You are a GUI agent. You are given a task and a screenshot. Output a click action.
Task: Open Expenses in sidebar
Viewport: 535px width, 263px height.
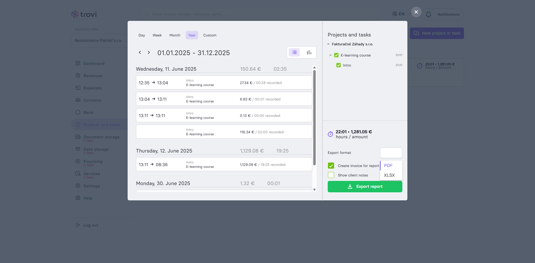[93, 88]
